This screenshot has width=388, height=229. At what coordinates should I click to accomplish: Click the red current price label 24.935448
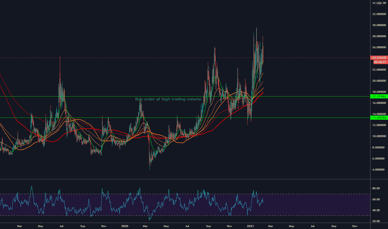[x=379, y=58]
